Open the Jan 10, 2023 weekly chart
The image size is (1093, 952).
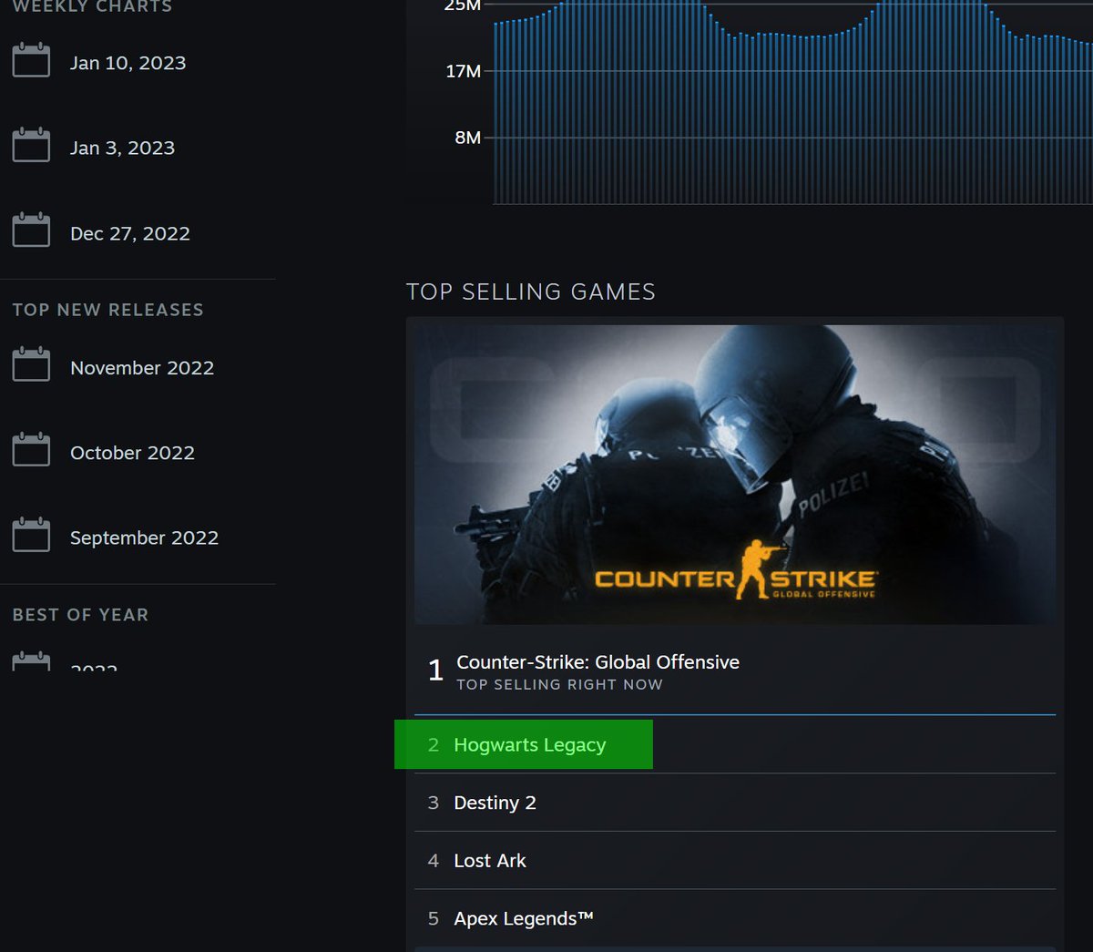(128, 63)
